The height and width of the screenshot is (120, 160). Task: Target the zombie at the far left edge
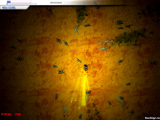click(3, 69)
